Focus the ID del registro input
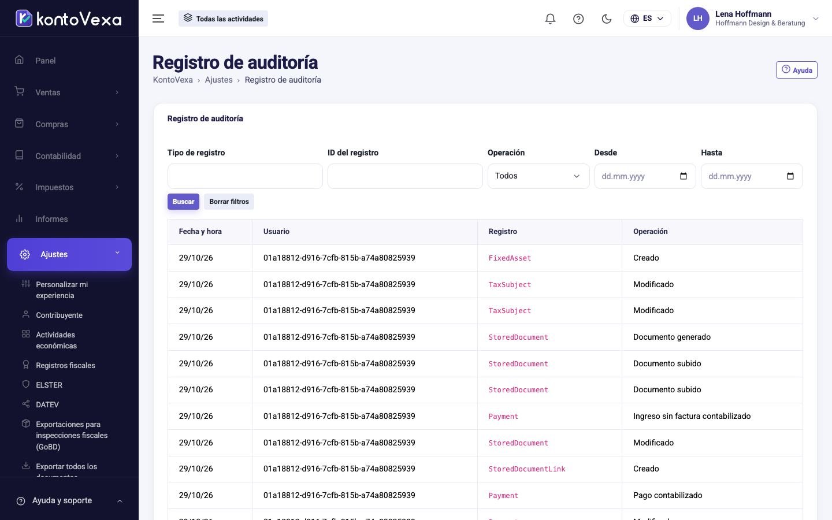The width and height of the screenshot is (832, 520). [405, 176]
